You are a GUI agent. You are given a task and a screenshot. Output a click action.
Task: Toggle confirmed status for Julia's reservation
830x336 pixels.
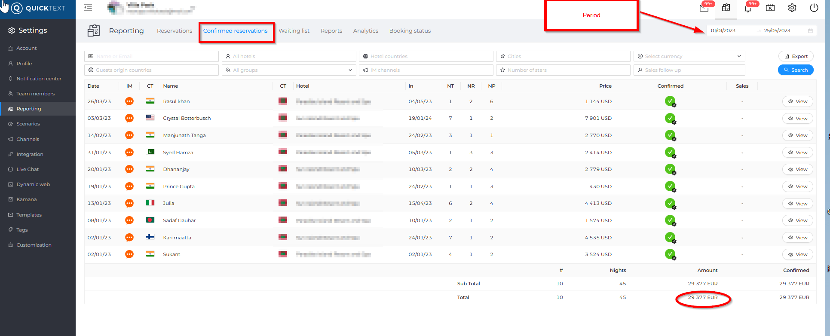click(x=670, y=203)
